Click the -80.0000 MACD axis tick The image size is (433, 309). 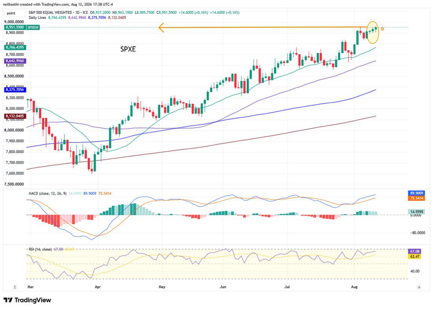(418, 233)
